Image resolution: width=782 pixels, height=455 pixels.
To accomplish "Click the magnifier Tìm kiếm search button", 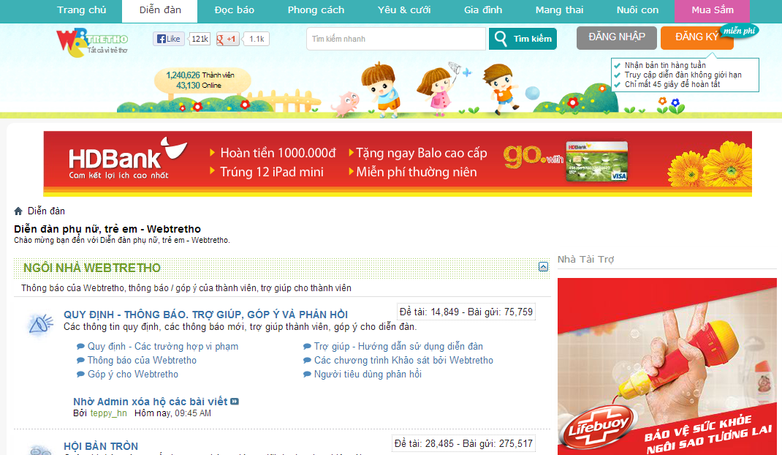I will click(523, 39).
